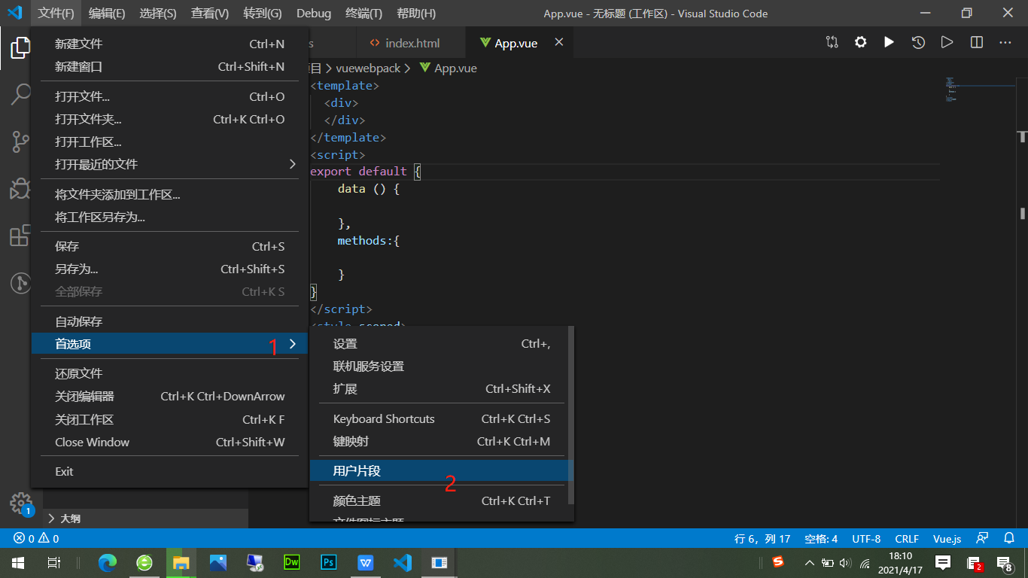The width and height of the screenshot is (1028, 578).
Task: Select 另存为... in the File menu
Action: [x=169, y=269]
